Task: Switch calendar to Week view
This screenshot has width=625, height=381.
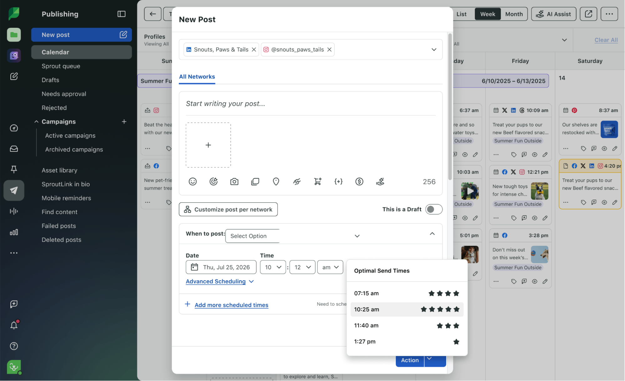Action: click(x=487, y=14)
